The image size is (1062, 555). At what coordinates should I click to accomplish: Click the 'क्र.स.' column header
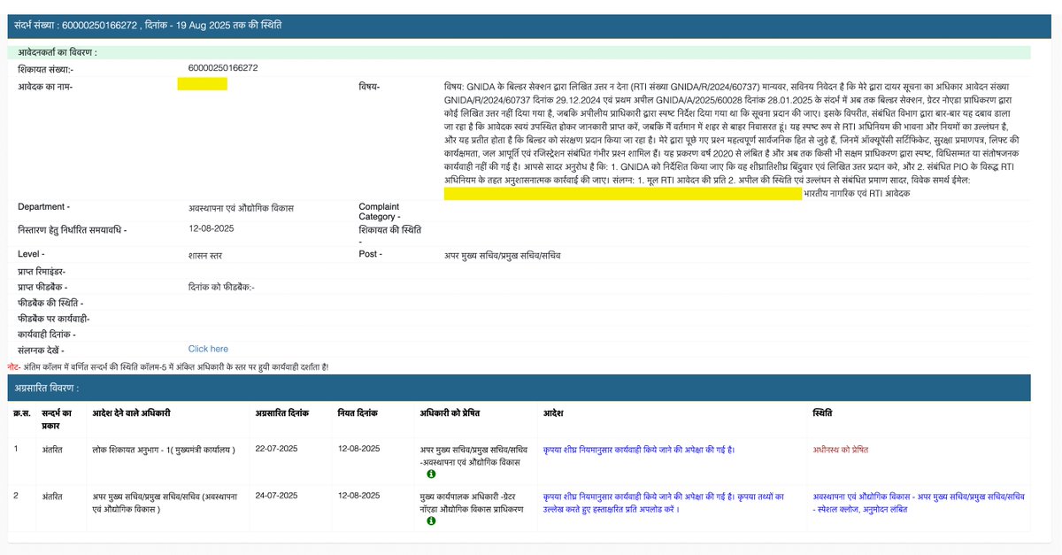coord(22,413)
